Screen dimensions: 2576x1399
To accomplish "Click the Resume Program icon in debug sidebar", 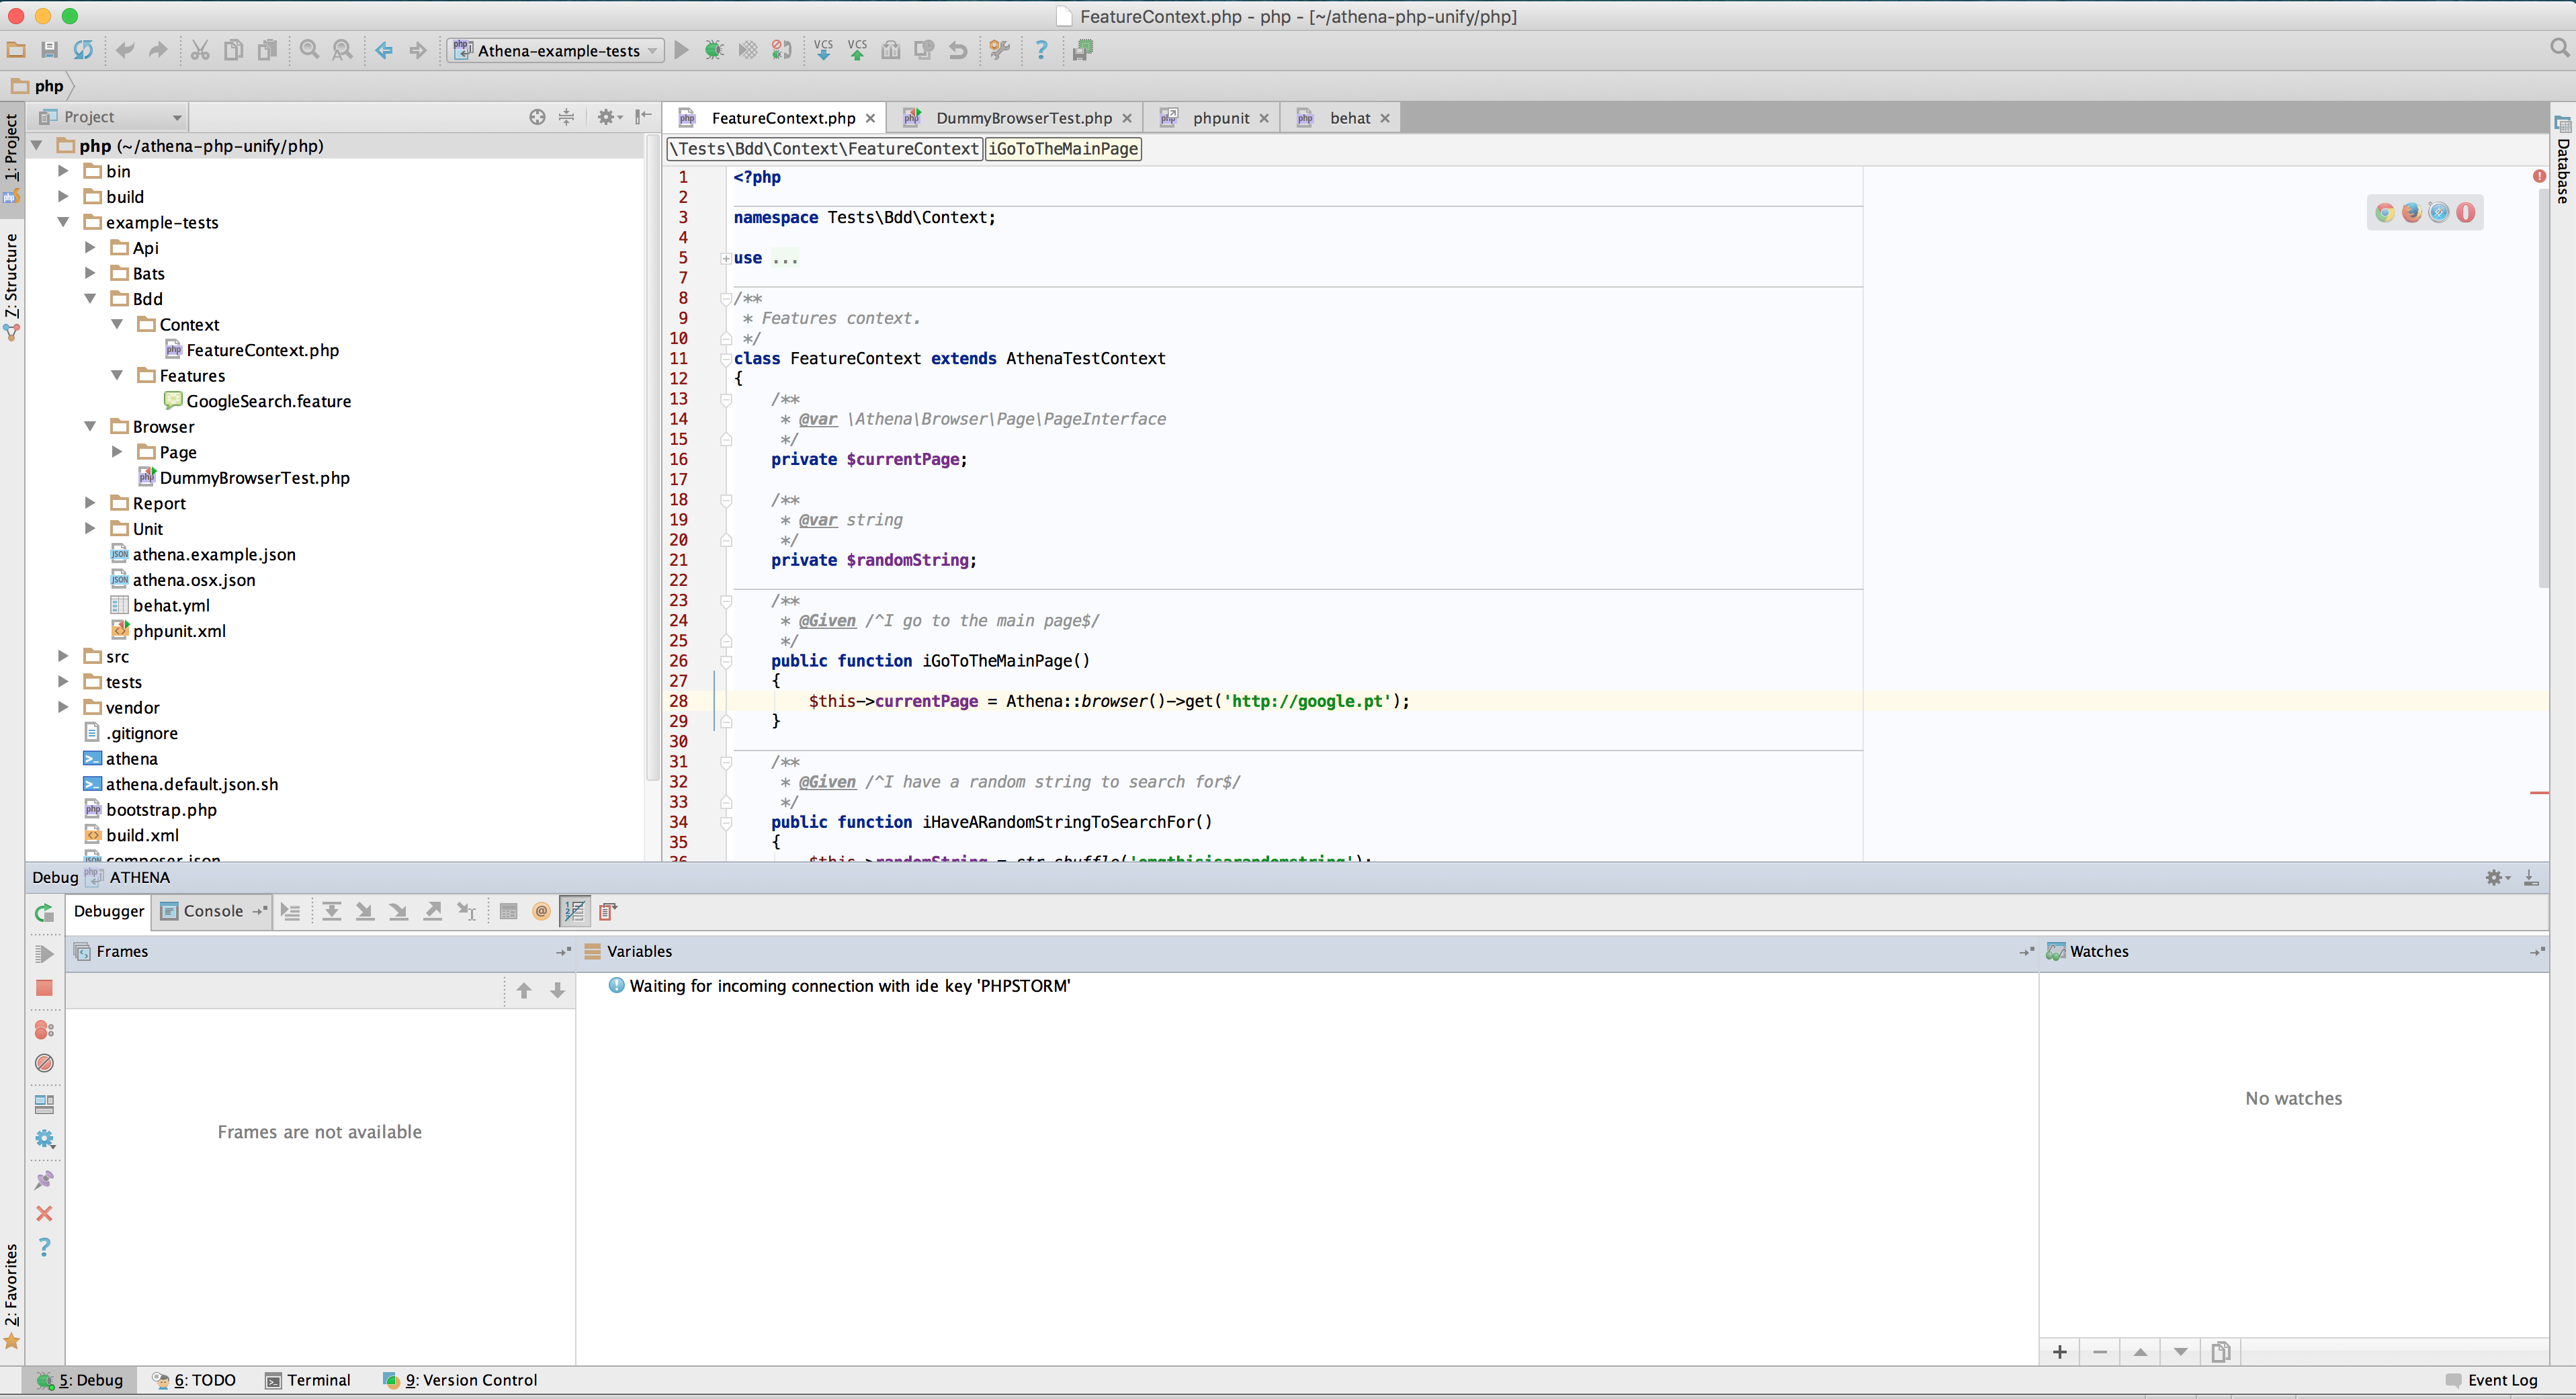I will (x=44, y=954).
